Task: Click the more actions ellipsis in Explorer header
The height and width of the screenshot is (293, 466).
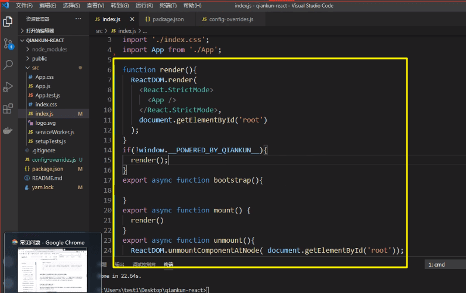Action: (78, 19)
